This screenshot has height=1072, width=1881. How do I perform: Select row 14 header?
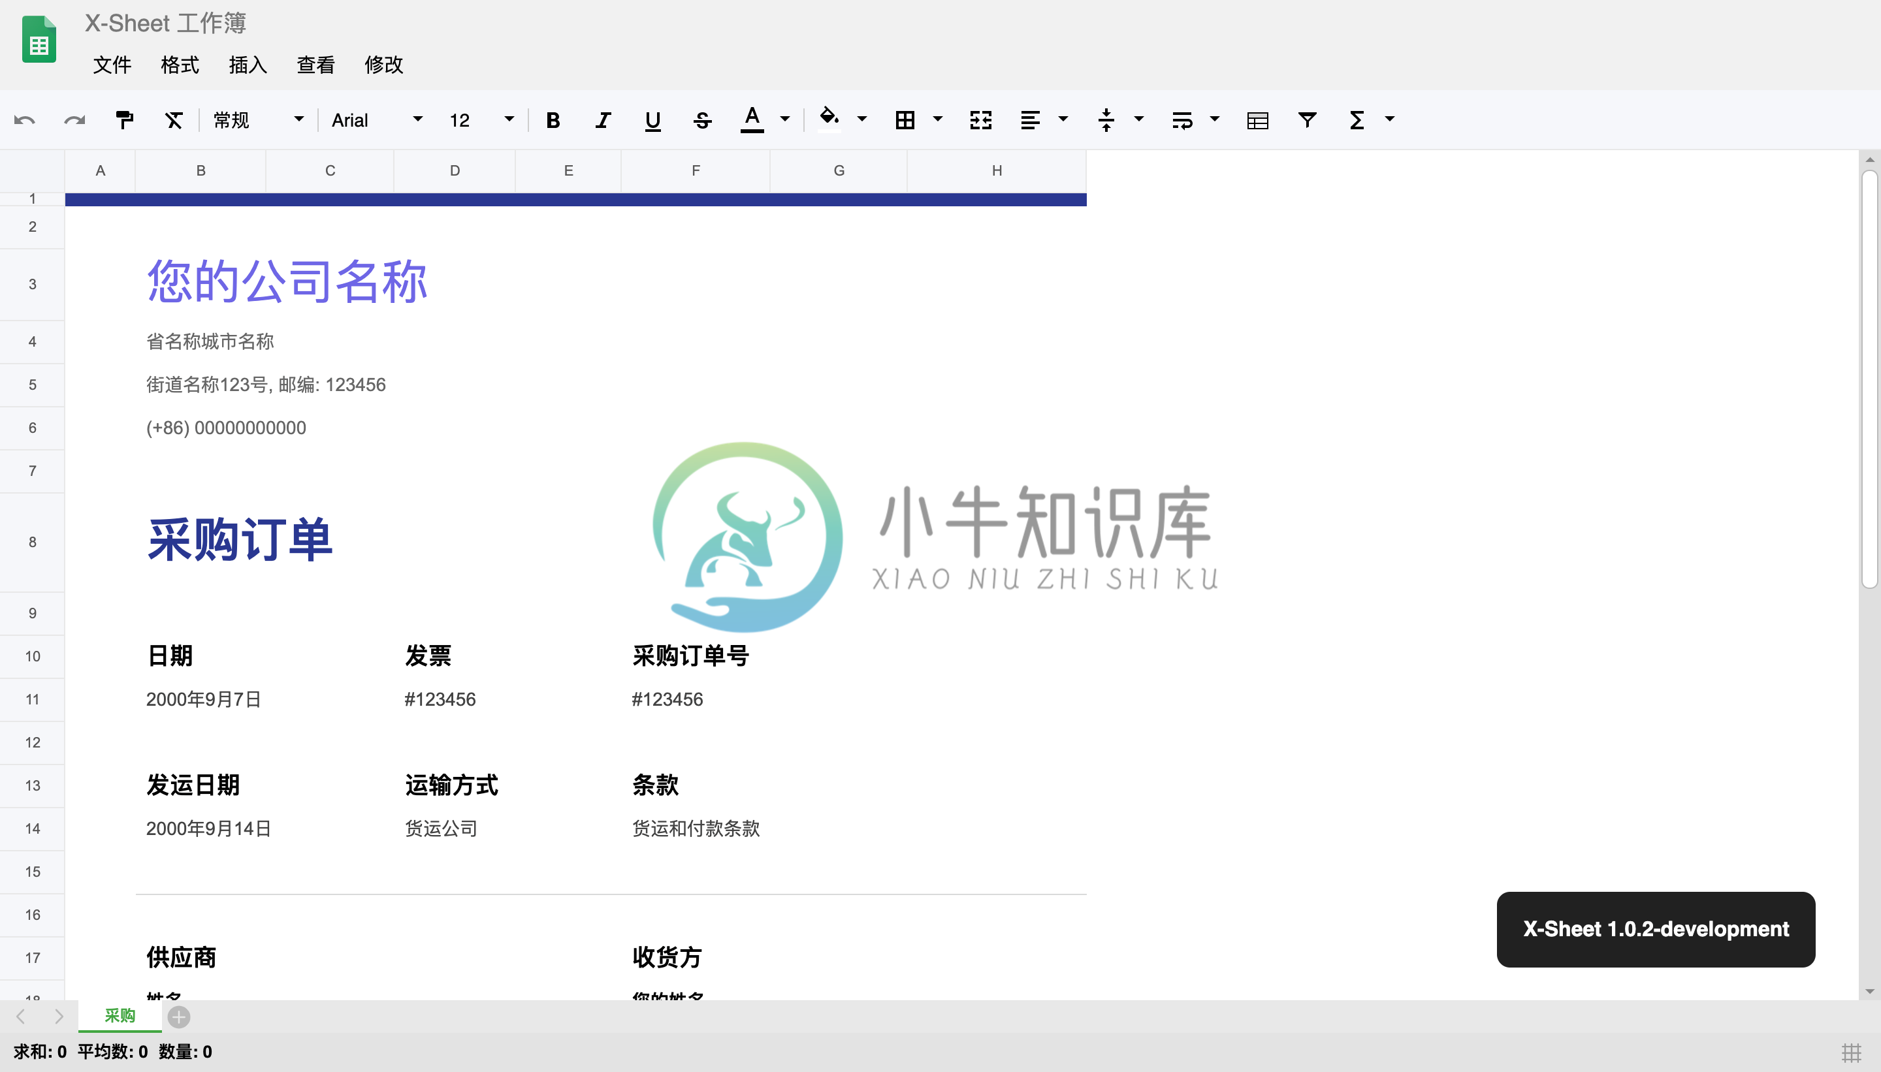(33, 829)
